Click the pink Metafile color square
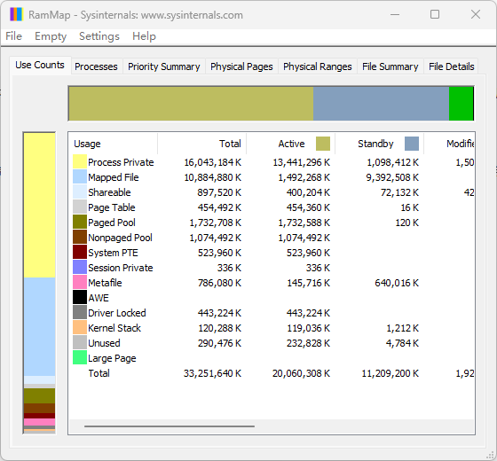497x461 pixels. 80,282
